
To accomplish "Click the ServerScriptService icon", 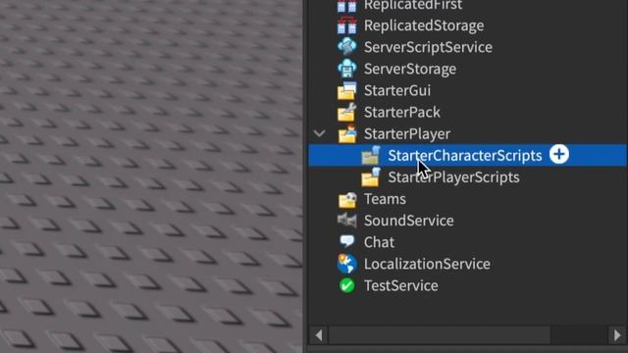I will pyautogui.click(x=346, y=47).
